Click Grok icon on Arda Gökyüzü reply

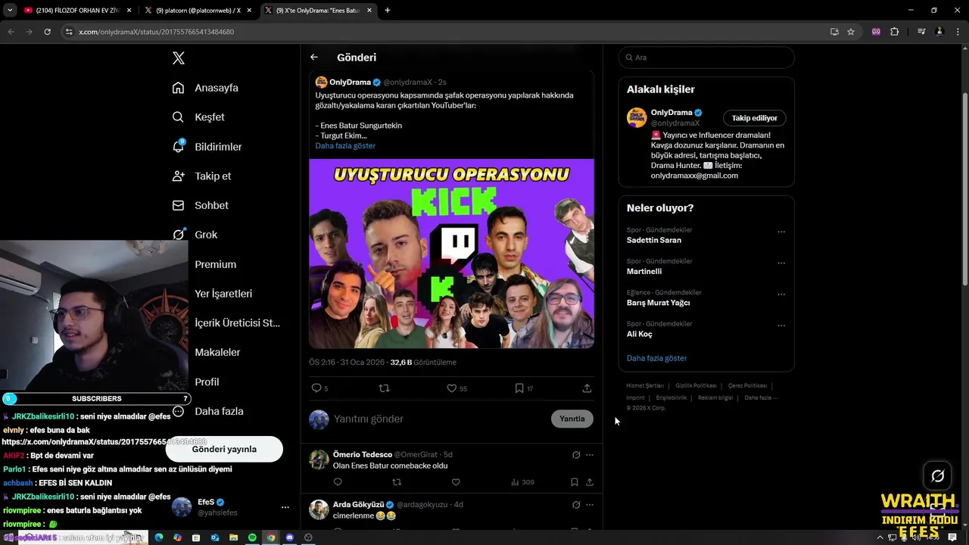click(x=576, y=505)
